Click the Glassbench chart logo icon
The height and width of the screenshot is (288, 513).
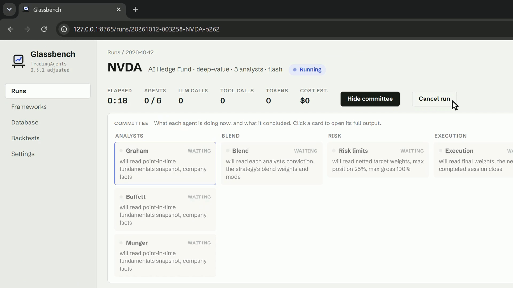[18, 61]
